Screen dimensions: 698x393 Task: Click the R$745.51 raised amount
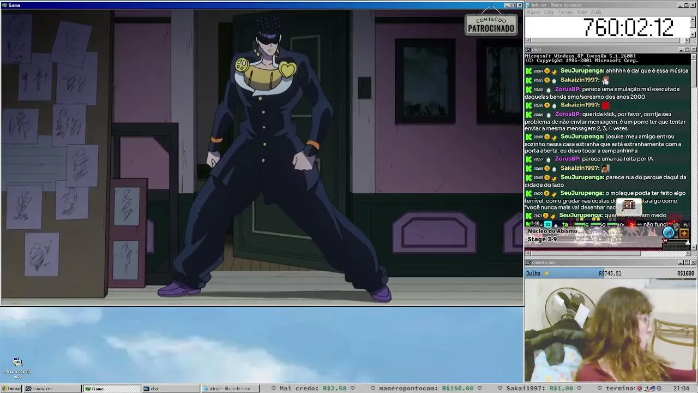click(x=610, y=273)
